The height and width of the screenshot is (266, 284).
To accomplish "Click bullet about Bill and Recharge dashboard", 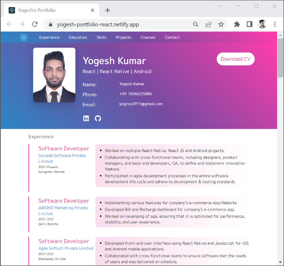I will click(x=170, y=210).
